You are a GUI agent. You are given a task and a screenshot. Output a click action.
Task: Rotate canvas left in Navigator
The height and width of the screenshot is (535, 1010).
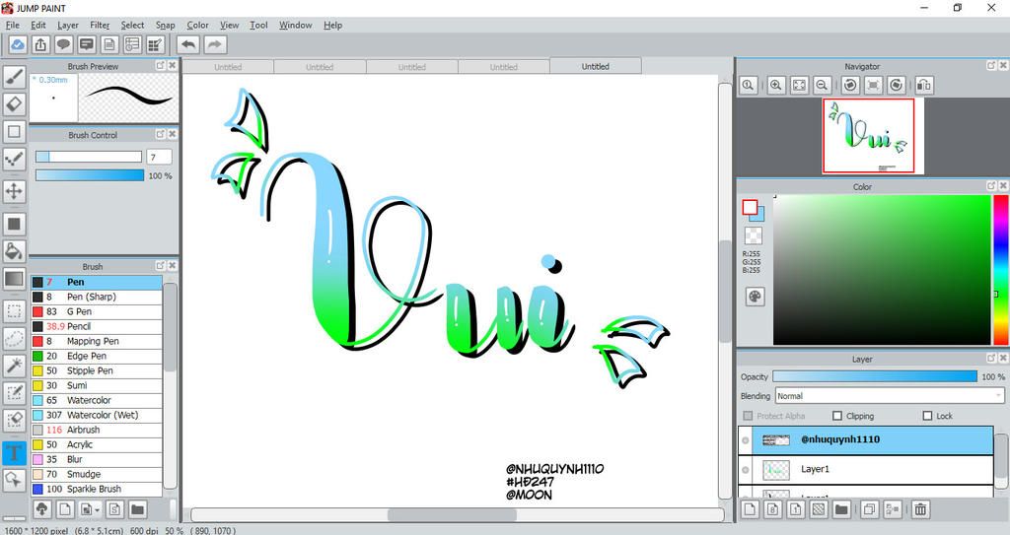850,85
